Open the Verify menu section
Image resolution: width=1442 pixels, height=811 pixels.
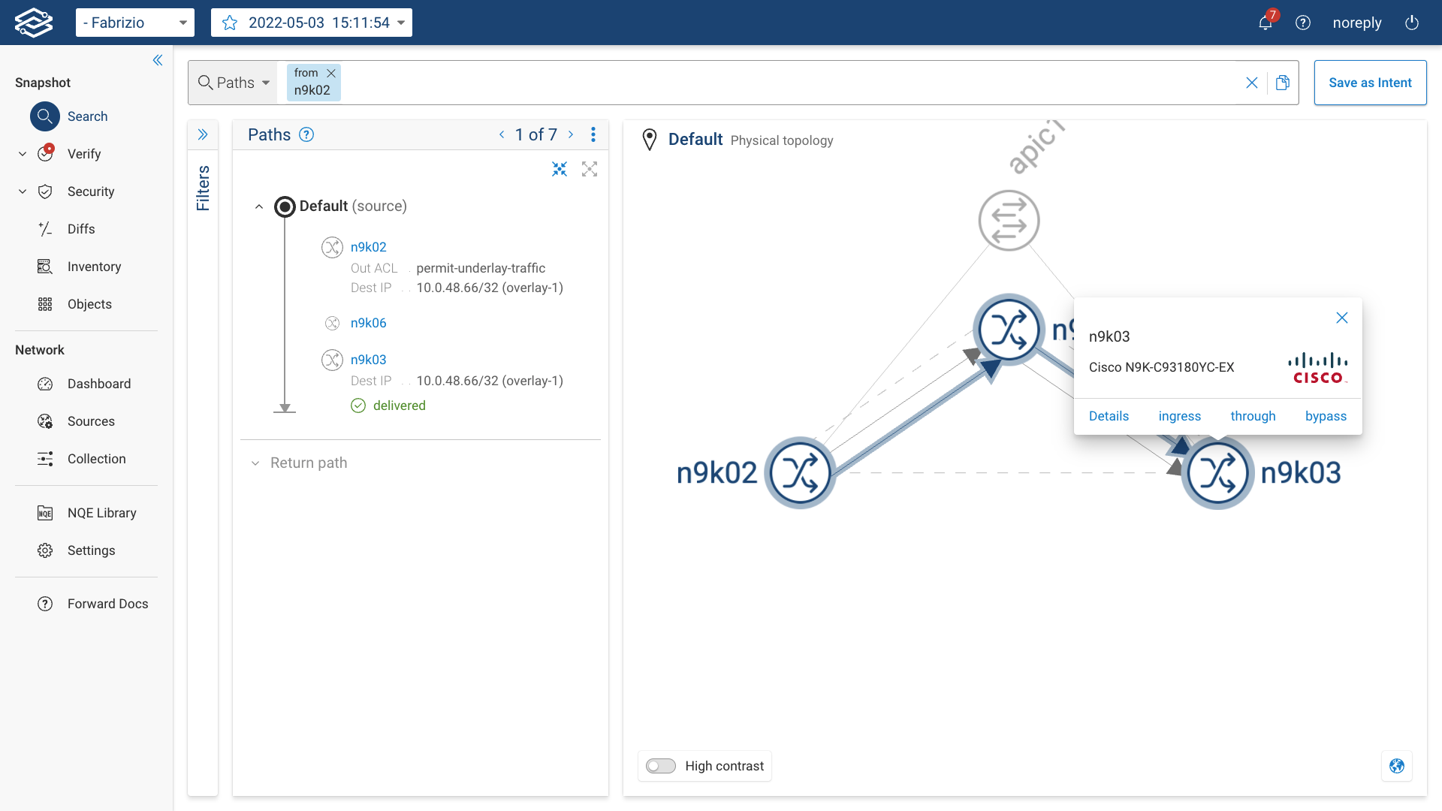[x=84, y=154]
